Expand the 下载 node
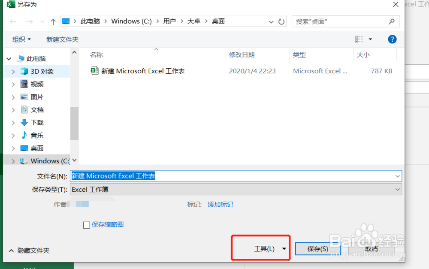The height and width of the screenshot is (269, 429). pyautogui.click(x=13, y=123)
